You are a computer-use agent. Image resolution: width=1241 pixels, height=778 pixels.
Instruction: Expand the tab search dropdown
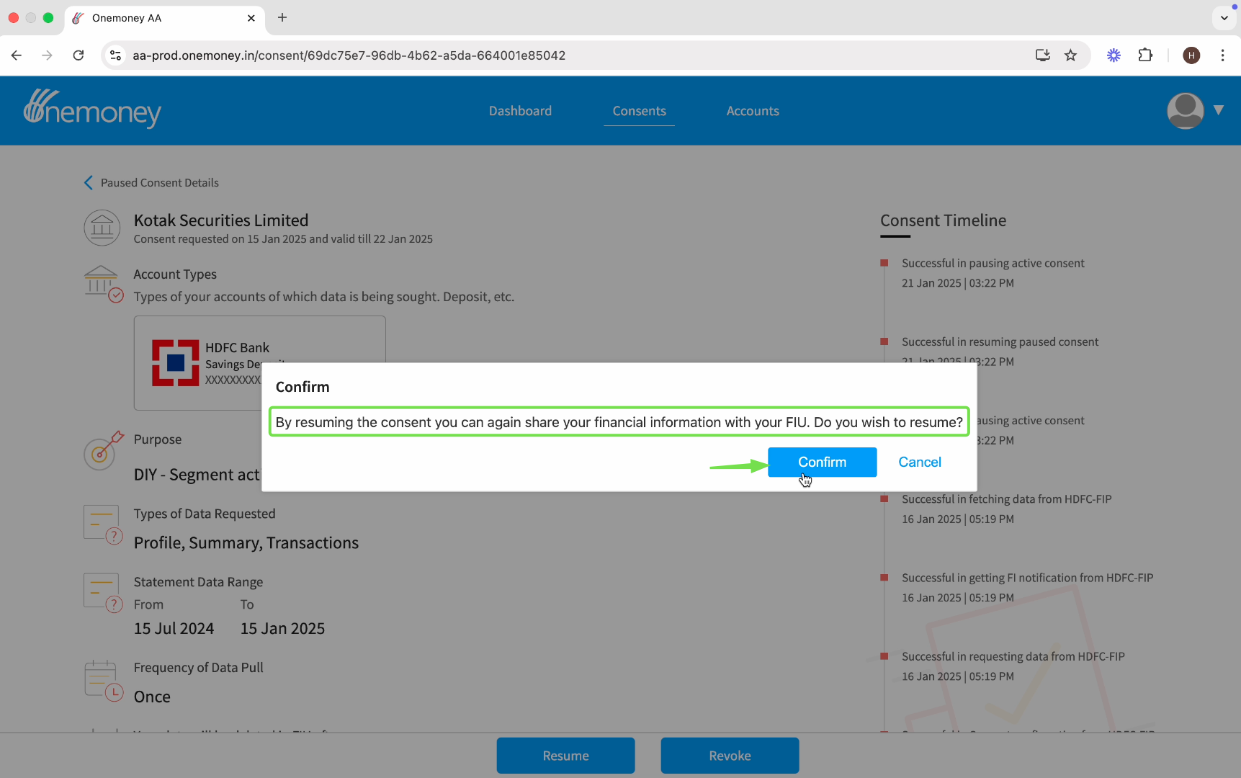[x=1224, y=18]
